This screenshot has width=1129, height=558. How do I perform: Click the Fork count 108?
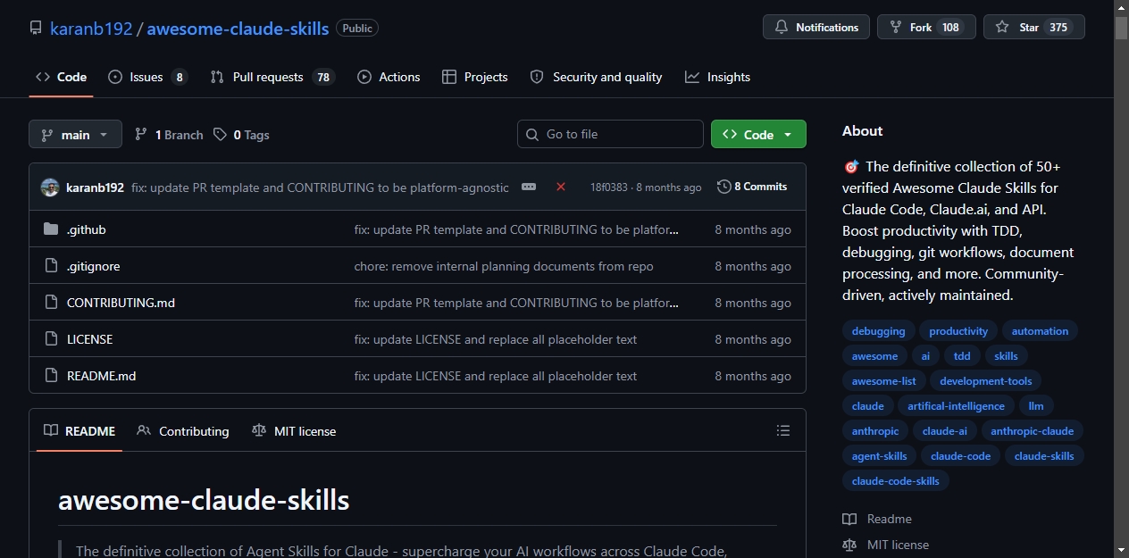(950, 27)
